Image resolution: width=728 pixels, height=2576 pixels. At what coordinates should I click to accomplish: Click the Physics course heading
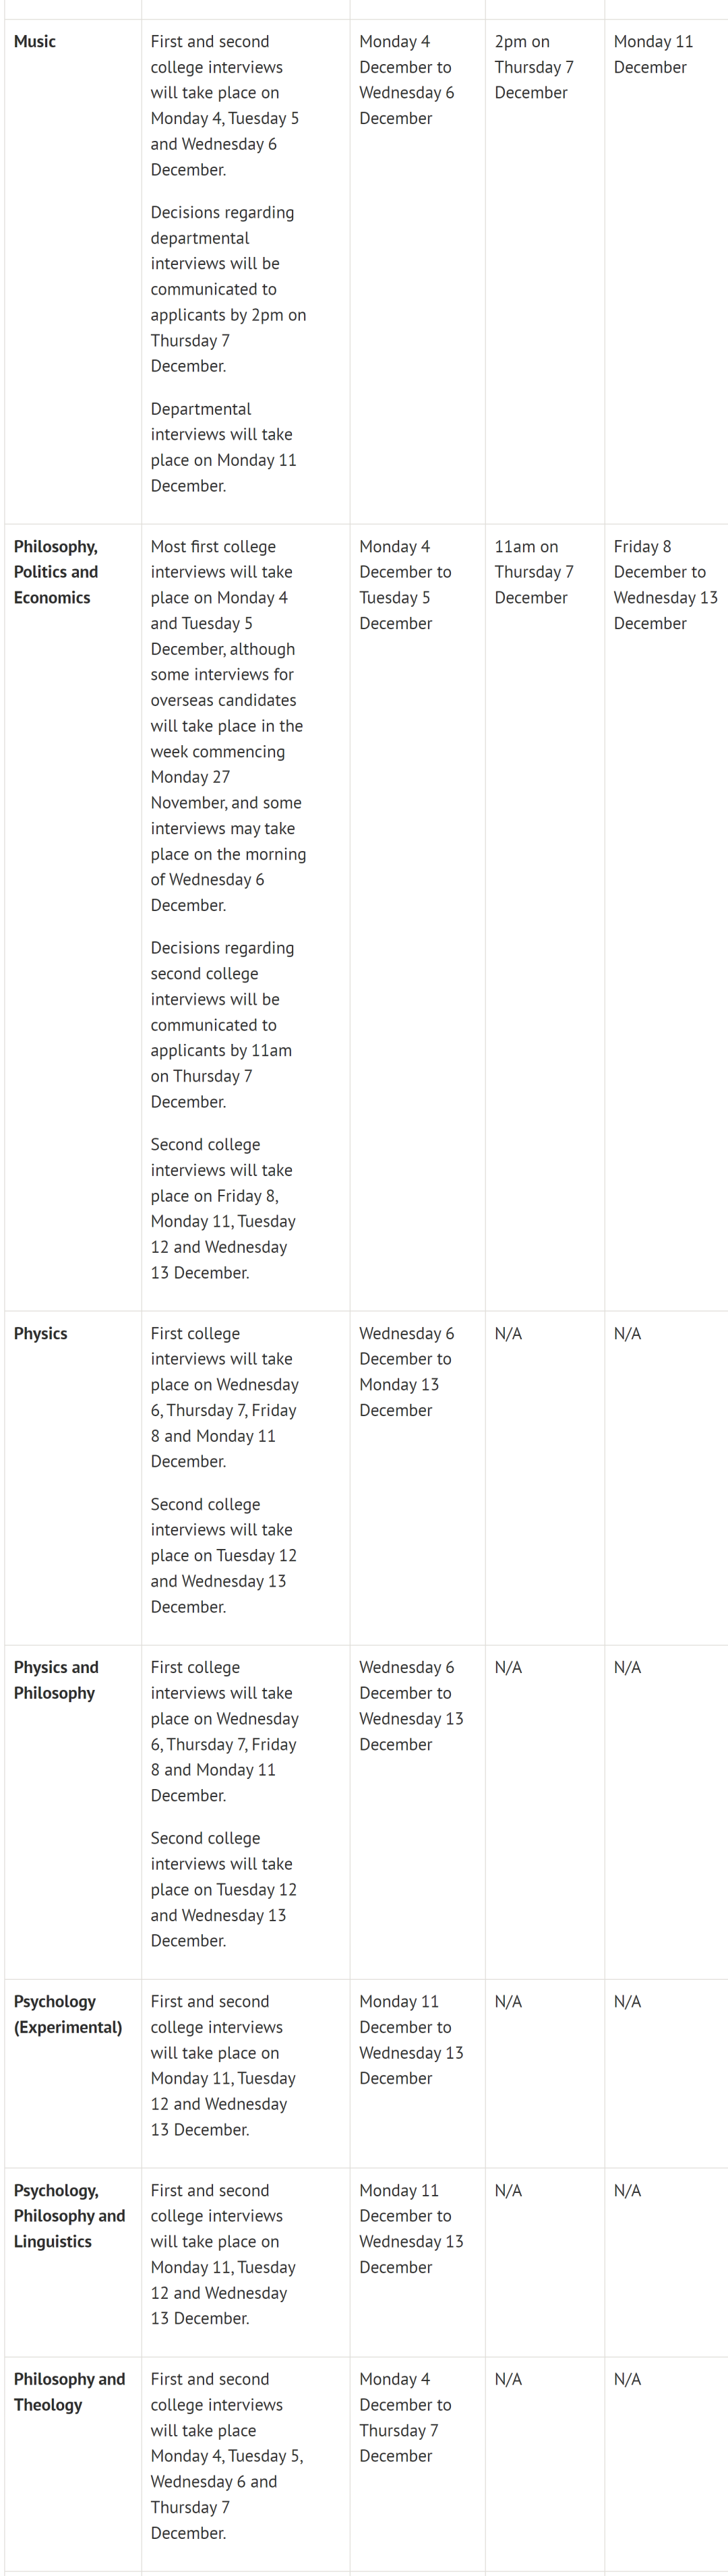click(41, 1333)
